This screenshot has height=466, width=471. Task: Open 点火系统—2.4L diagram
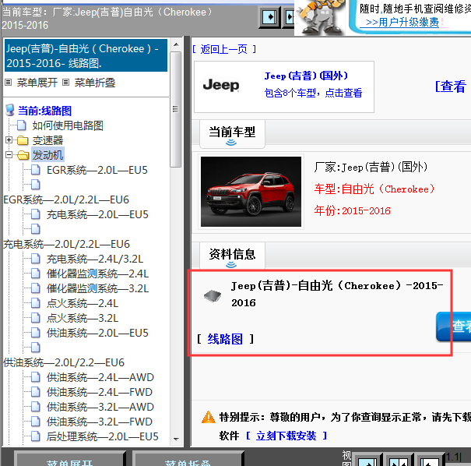click(x=83, y=303)
